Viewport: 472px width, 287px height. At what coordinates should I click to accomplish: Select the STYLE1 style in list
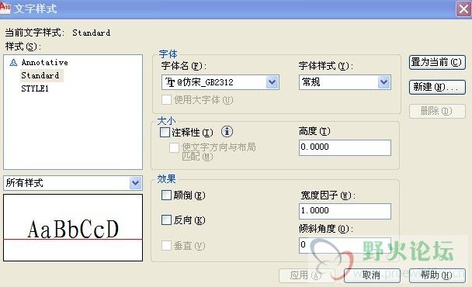pyautogui.click(x=35, y=88)
